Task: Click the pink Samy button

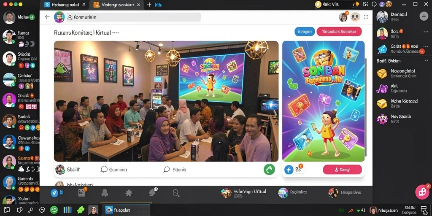Action: point(342,170)
